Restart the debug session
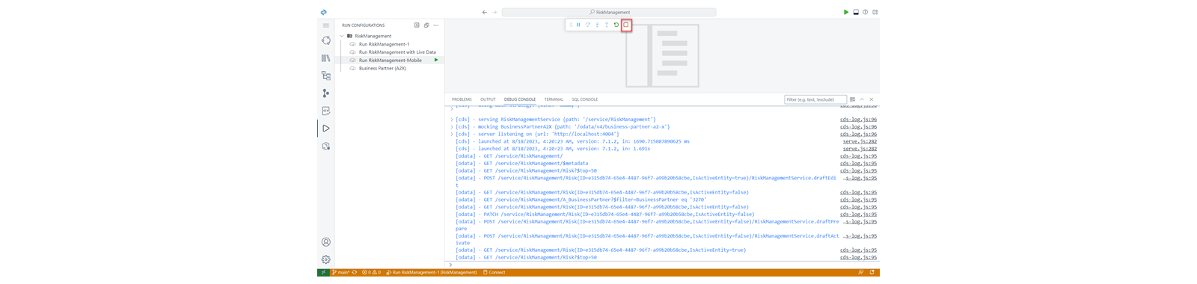This screenshot has width=1197, height=284. pyautogui.click(x=616, y=25)
